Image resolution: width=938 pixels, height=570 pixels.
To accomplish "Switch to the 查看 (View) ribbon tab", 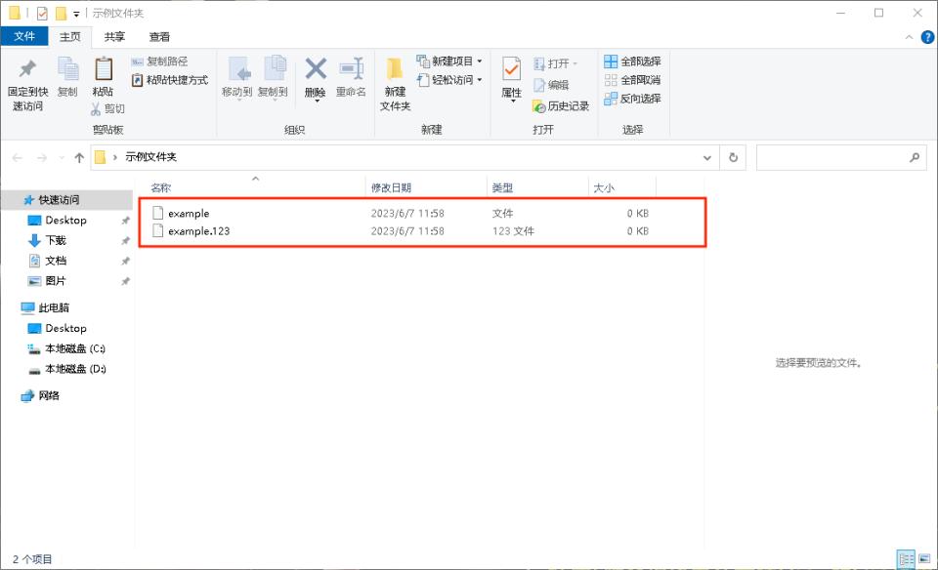I will 158,36.
